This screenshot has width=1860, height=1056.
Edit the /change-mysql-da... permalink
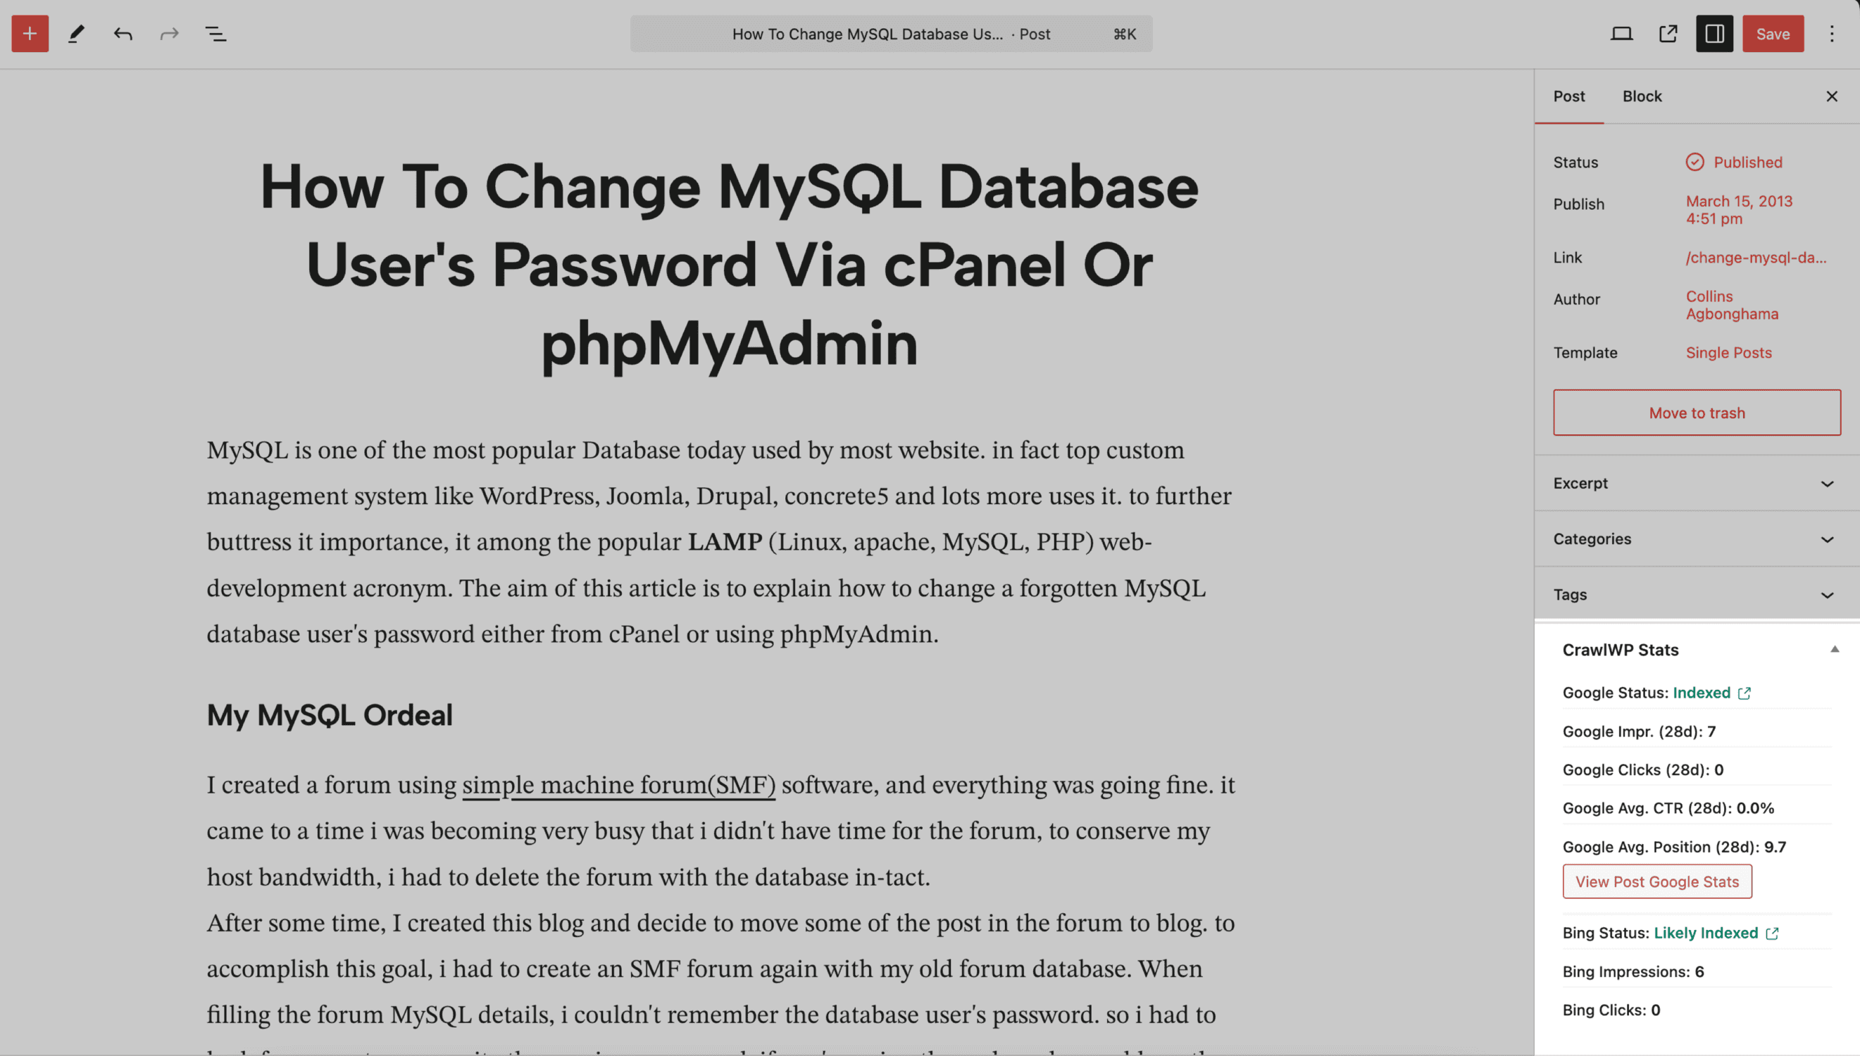point(1756,258)
